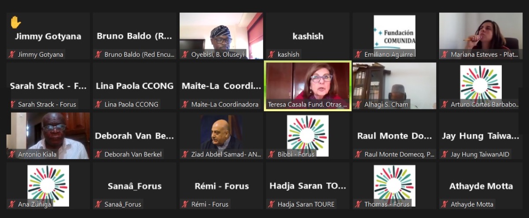Select Teresa Casala's active speaker video

tap(307, 86)
